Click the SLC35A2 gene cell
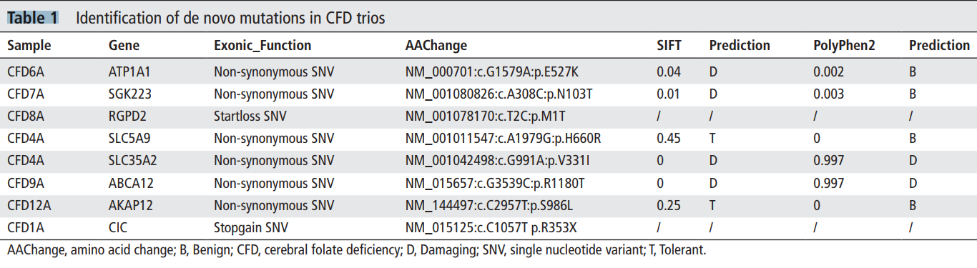Image resolution: width=977 pixels, height=268 pixels. [x=132, y=161]
